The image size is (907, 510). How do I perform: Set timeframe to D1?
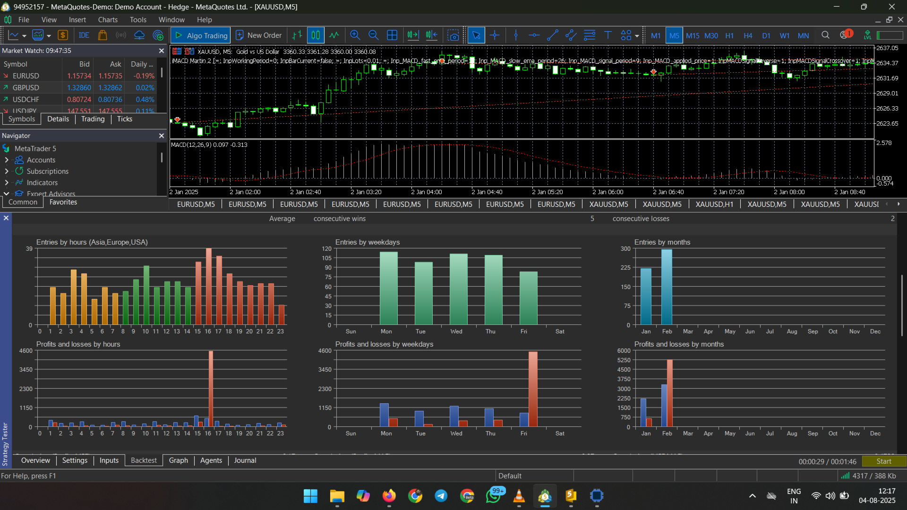click(766, 35)
